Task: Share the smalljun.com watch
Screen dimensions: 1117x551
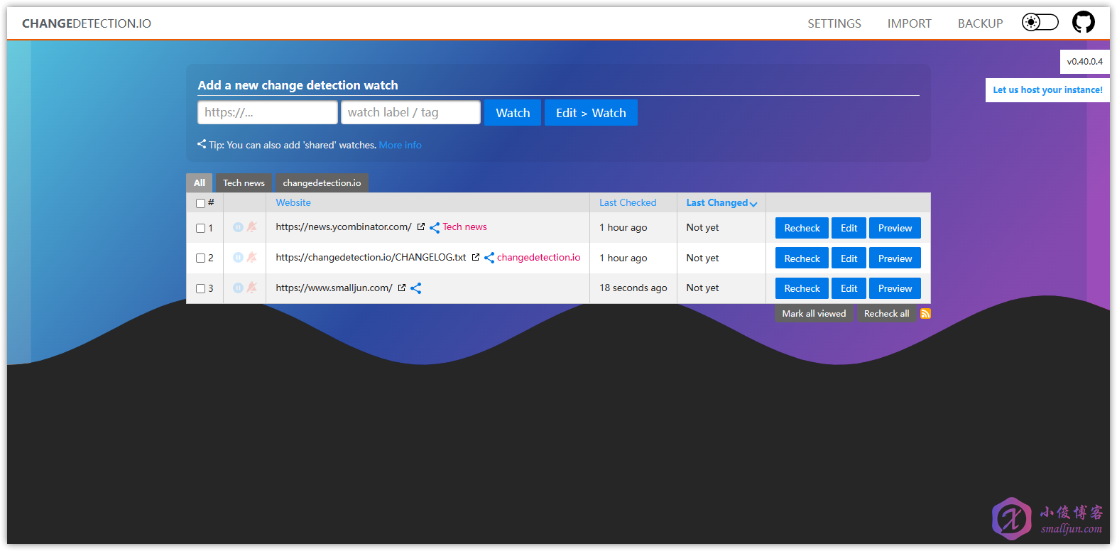Action: pyautogui.click(x=416, y=288)
